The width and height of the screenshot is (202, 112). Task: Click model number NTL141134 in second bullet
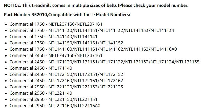point(163,30)
